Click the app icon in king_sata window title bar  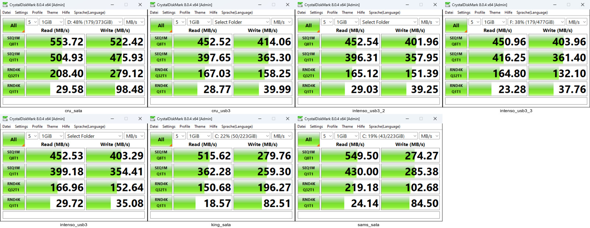tap(153, 119)
